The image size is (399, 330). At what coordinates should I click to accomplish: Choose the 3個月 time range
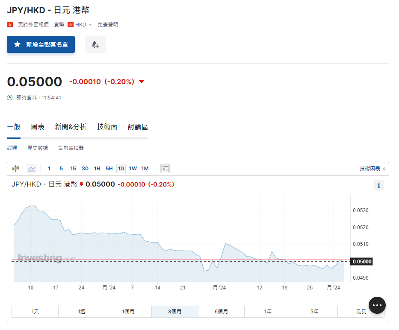(x=174, y=312)
